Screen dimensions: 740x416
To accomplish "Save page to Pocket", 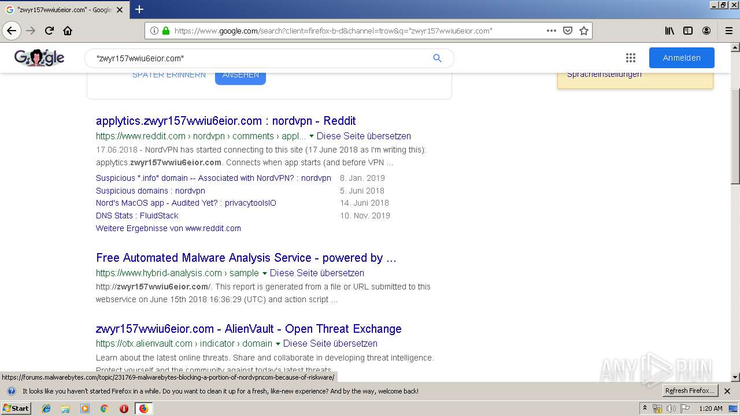I will 568,31.
